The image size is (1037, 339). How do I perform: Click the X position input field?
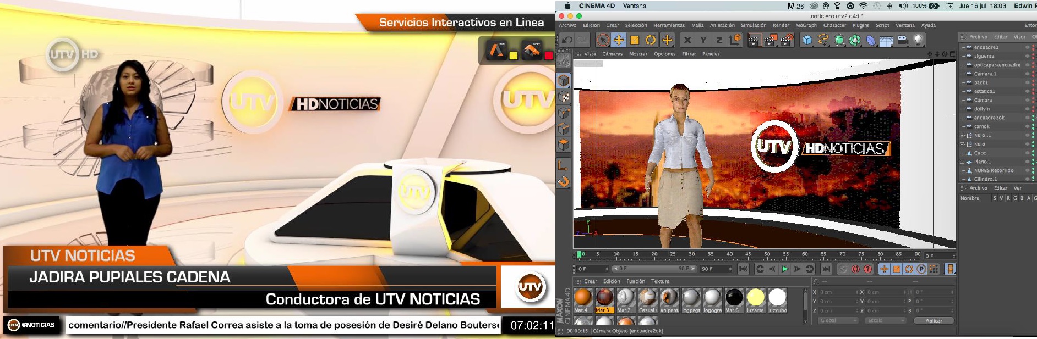838,292
